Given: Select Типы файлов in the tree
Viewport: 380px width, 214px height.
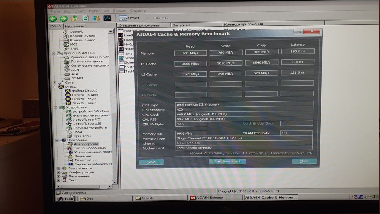Looking at the screenshot, I should pyautogui.click(x=86, y=160).
